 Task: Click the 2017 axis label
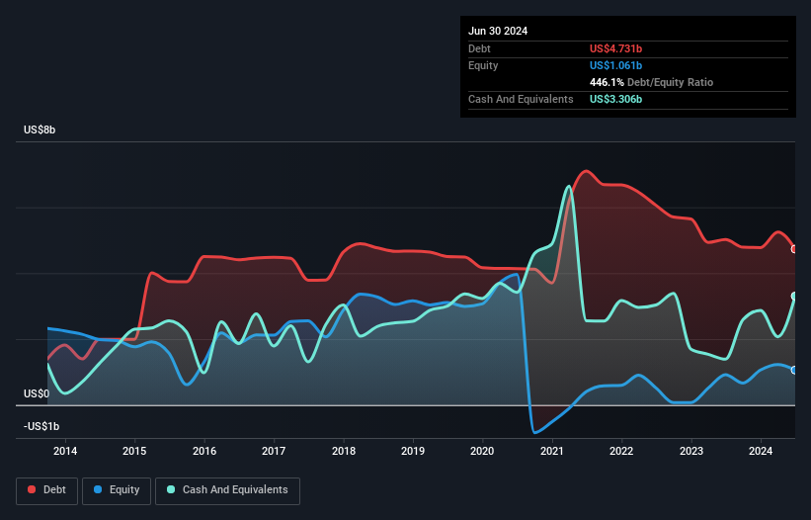click(x=274, y=451)
